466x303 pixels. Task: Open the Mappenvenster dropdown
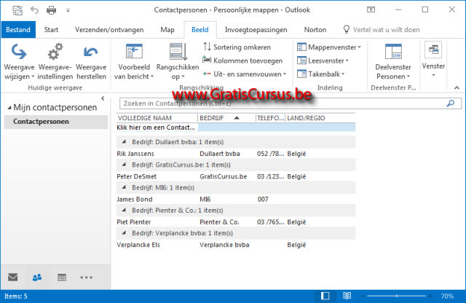tap(329, 47)
